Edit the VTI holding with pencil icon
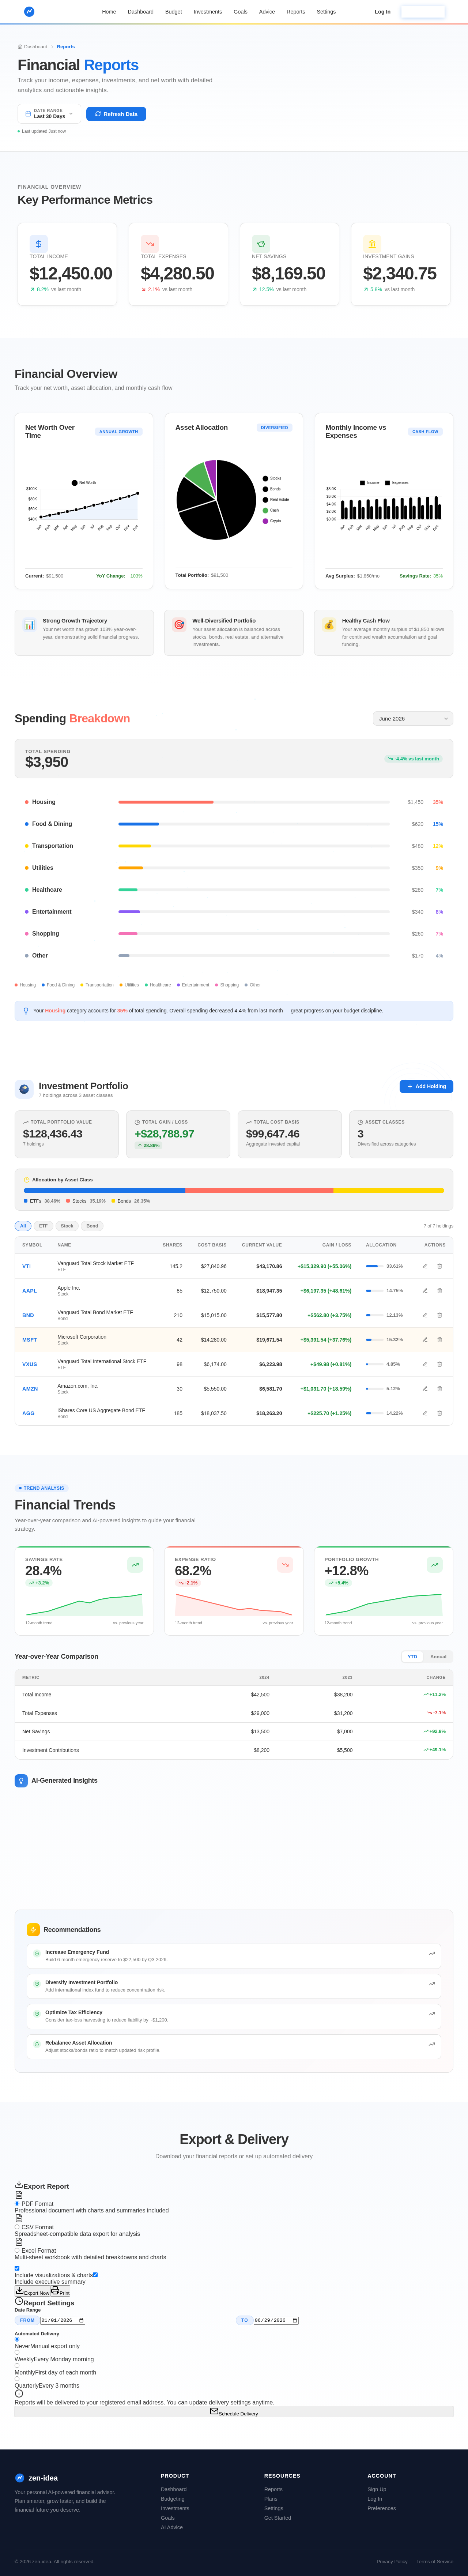The height and width of the screenshot is (2576, 468). point(425,1266)
